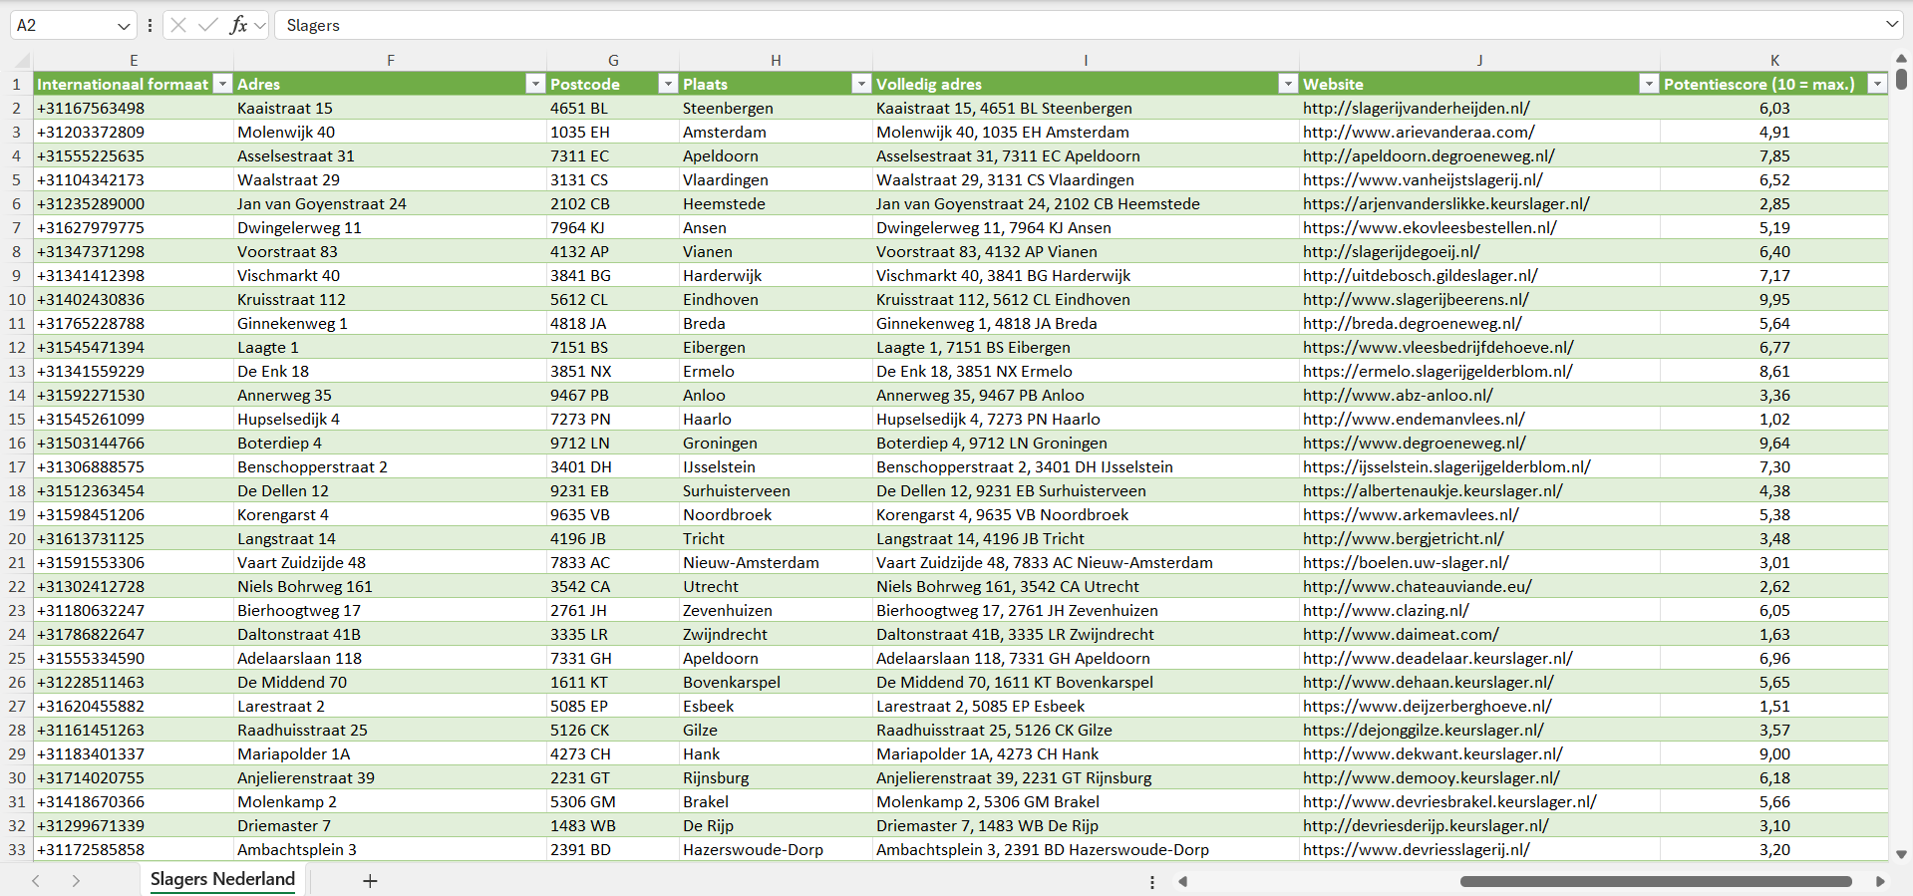Click sheet tab bar options dots
Screen dimensions: 1913x896
(x=1152, y=882)
